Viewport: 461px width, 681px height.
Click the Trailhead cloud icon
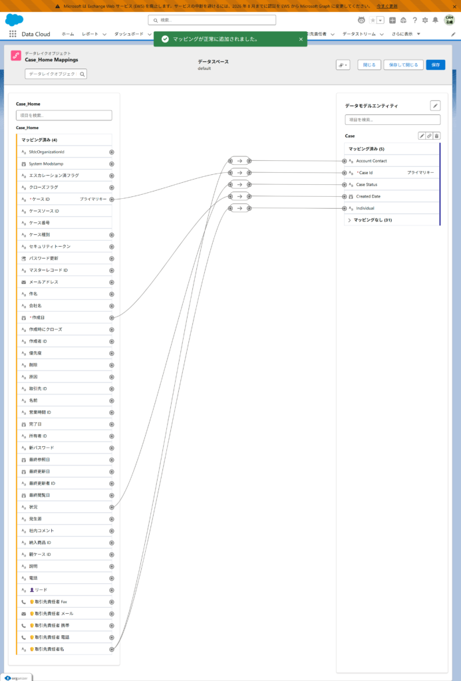[x=403, y=20]
